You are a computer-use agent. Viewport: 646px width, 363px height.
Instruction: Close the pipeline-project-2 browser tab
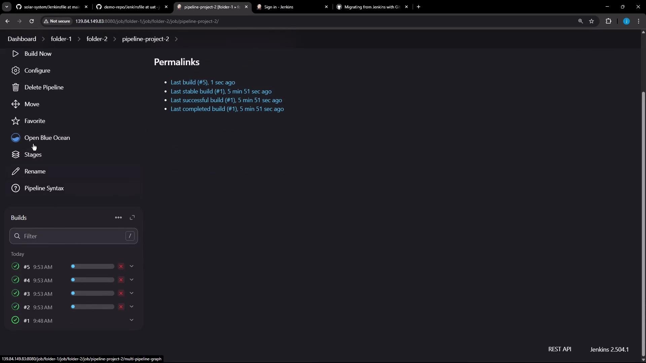(246, 7)
